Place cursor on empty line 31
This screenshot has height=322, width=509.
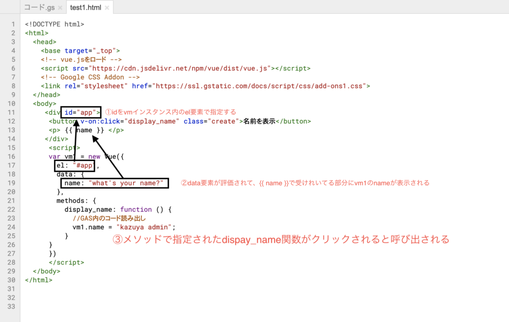click(264, 289)
